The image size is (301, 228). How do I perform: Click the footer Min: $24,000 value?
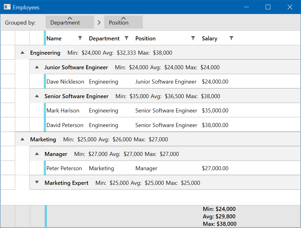pyautogui.click(x=219, y=209)
